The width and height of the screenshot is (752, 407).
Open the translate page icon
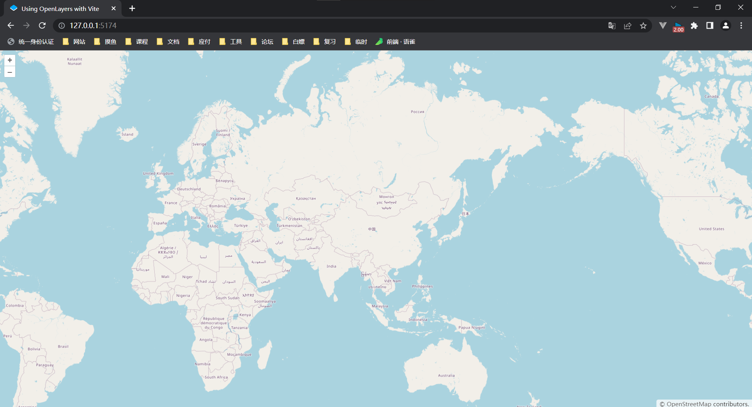612,25
